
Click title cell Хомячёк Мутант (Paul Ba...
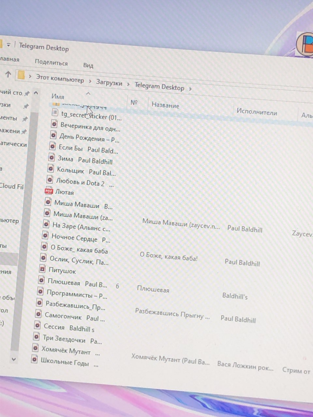tap(170, 359)
